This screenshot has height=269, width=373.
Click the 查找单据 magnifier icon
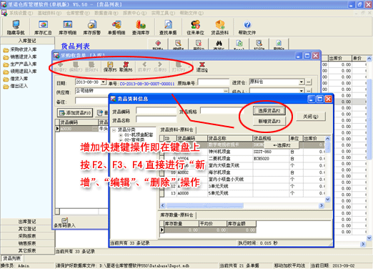click(168, 28)
